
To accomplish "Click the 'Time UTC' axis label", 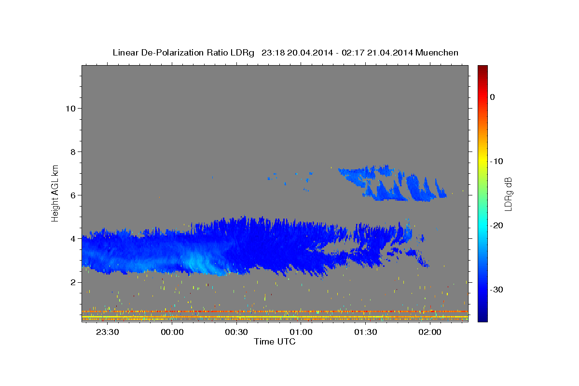I will [x=275, y=342].
